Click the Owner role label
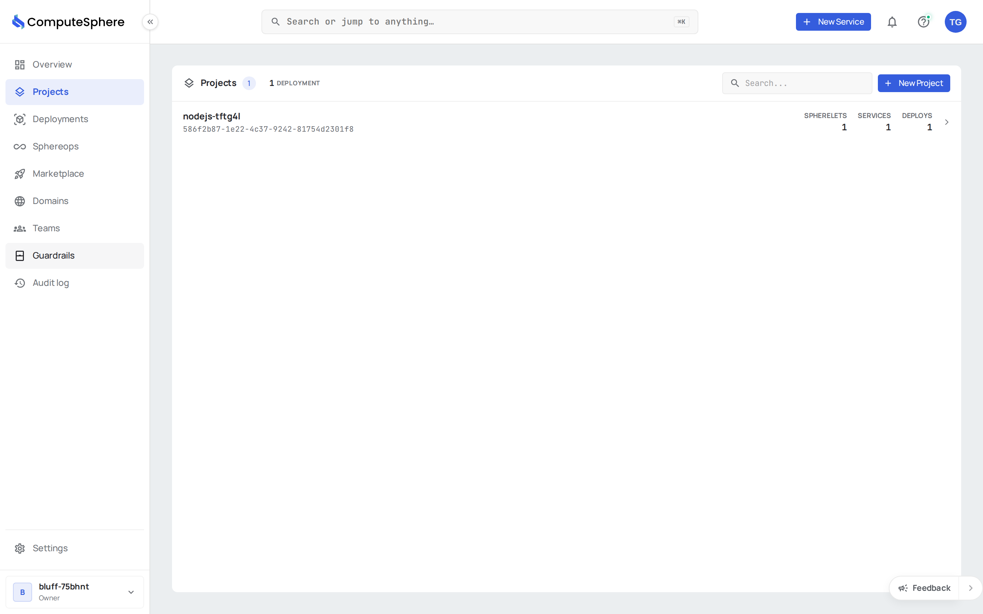The image size is (983, 614). (49, 598)
